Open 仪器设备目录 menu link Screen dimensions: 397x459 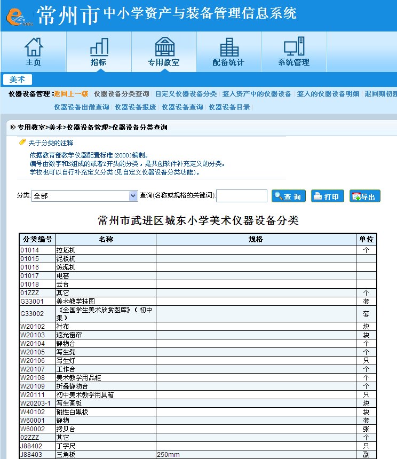pyautogui.click(x=229, y=107)
